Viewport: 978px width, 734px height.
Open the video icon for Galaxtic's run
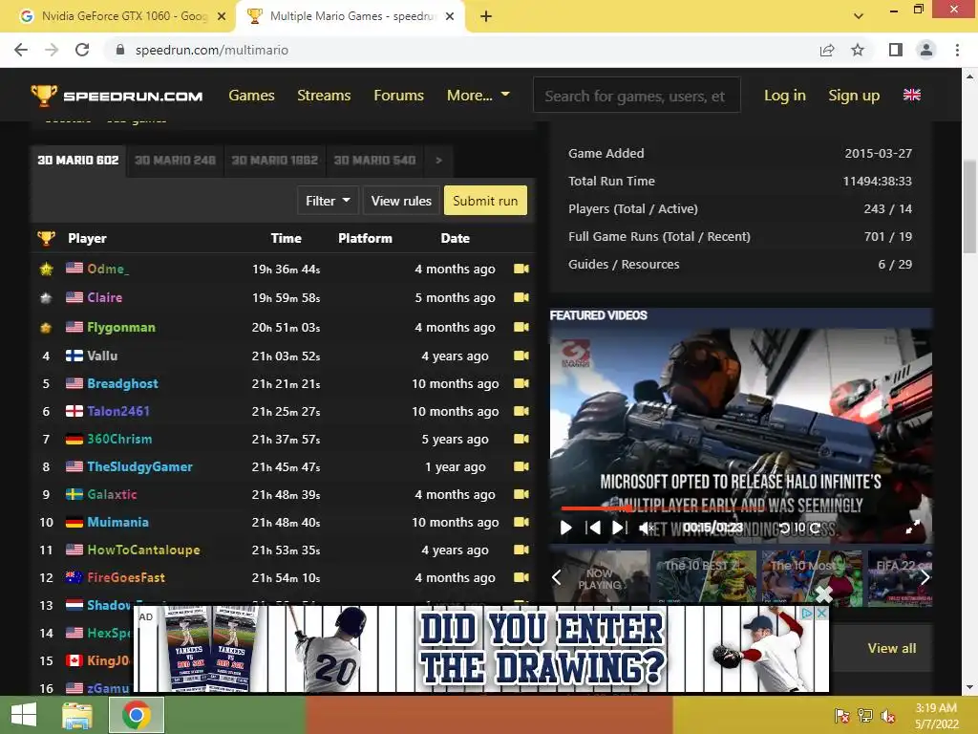click(x=521, y=494)
